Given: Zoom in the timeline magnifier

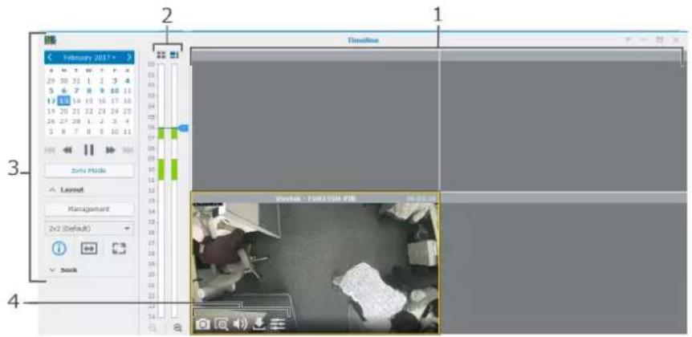Looking at the screenshot, I should coord(177,328).
